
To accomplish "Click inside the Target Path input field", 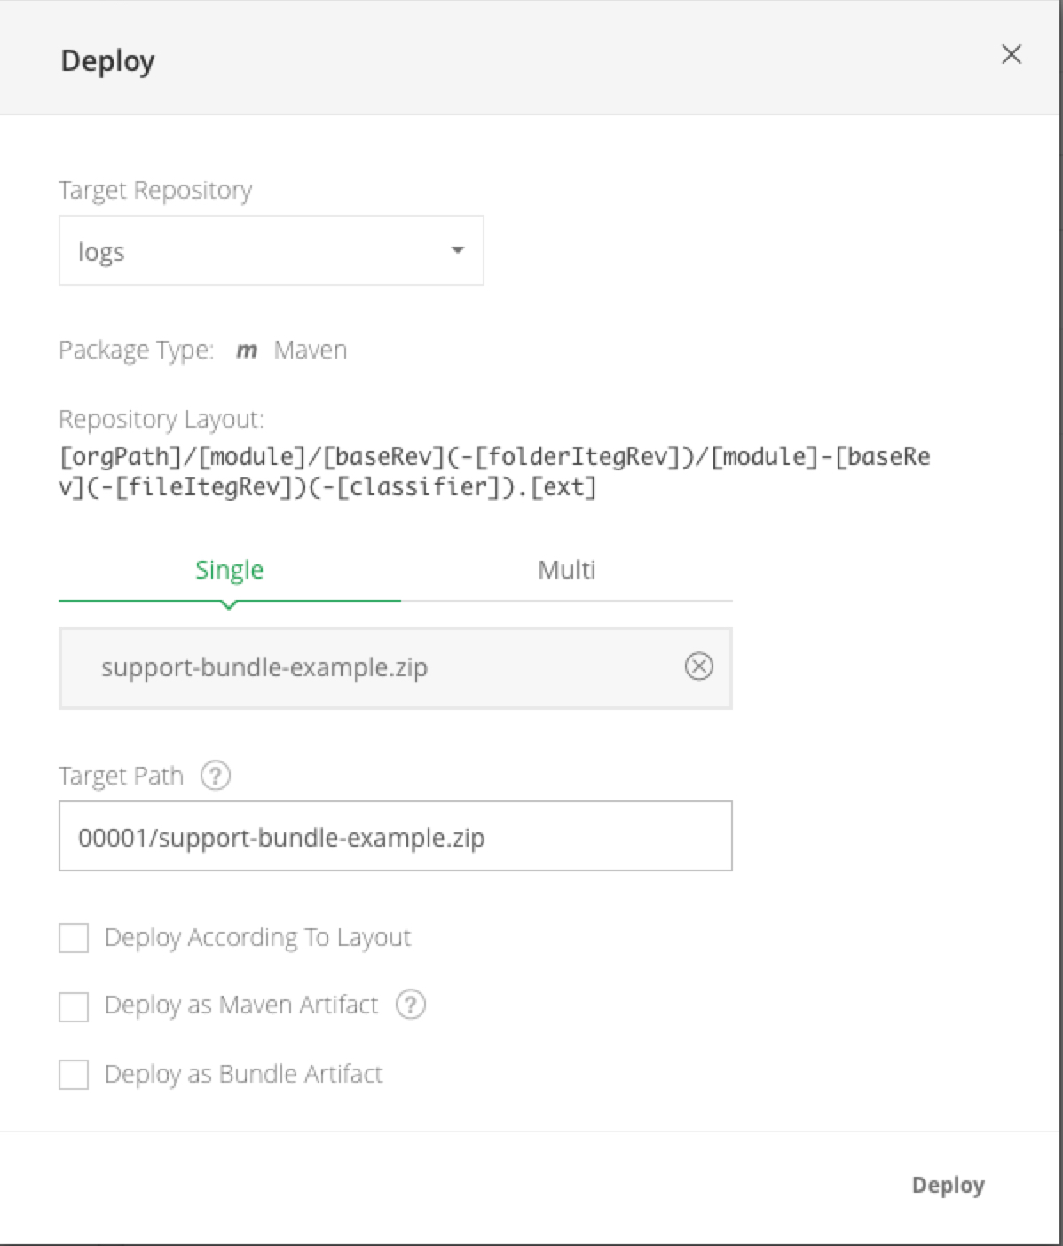I will (395, 837).
